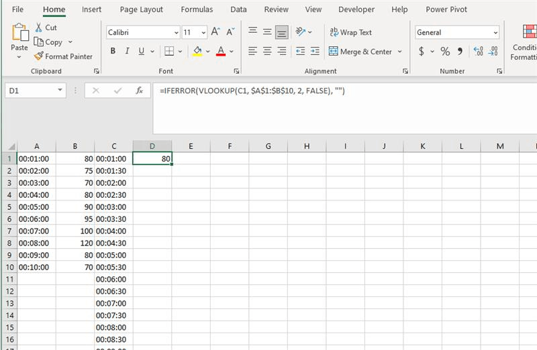Open borders dropdown arrow
537x350 pixels.
click(x=180, y=52)
